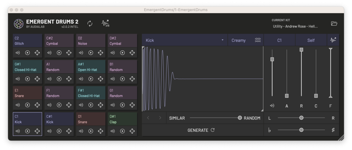Click the Creamy filter waves icon
This screenshot has height=150, width=352.
(x=258, y=40)
